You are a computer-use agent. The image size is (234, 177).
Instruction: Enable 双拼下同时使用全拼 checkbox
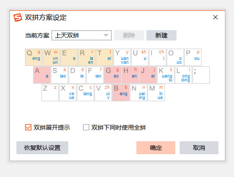pyautogui.click(x=86, y=127)
